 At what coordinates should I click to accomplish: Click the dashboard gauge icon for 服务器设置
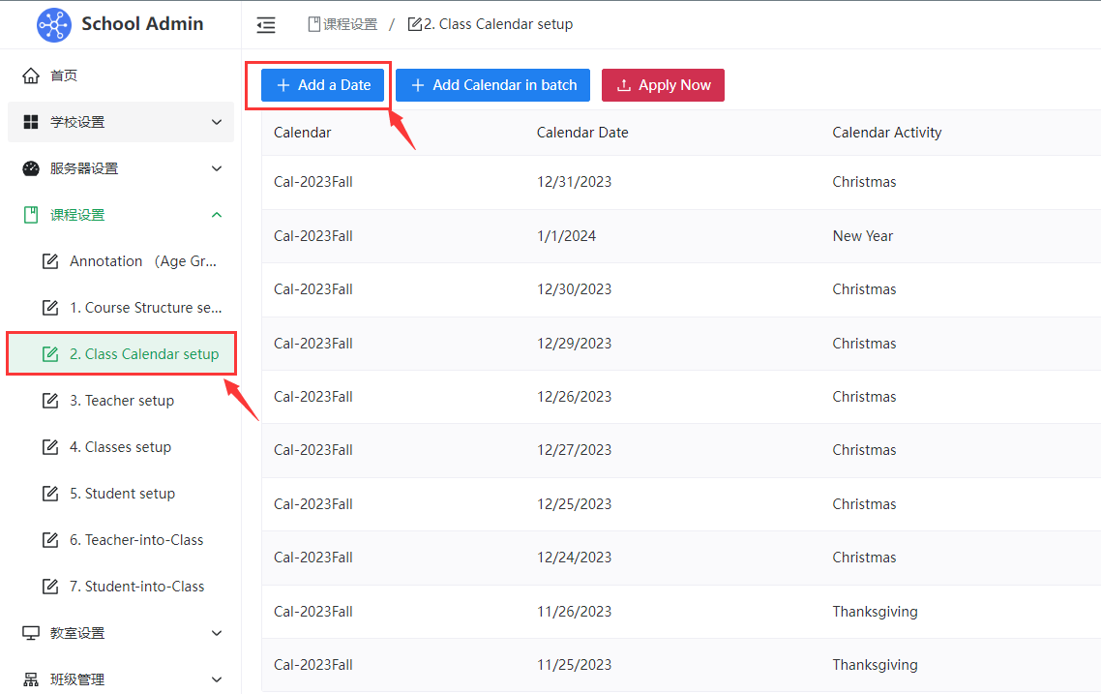coord(31,168)
